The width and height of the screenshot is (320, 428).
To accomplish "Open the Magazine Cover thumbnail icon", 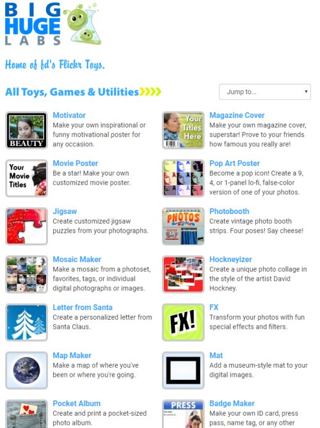I will click(183, 130).
